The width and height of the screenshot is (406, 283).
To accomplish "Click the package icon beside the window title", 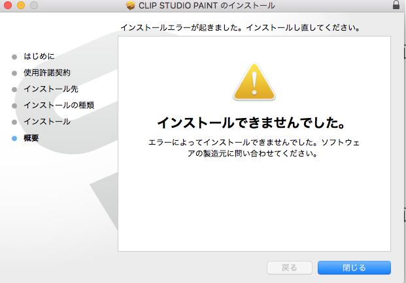I will (x=131, y=5).
